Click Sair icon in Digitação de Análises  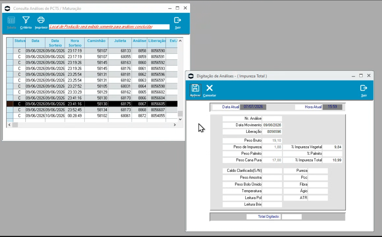coord(364,88)
